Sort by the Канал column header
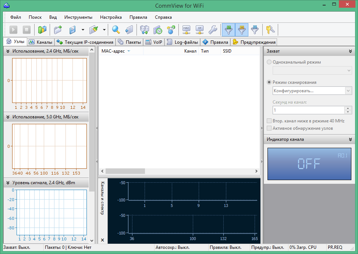The height and width of the screenshot is (254, 358). [171, 51]
